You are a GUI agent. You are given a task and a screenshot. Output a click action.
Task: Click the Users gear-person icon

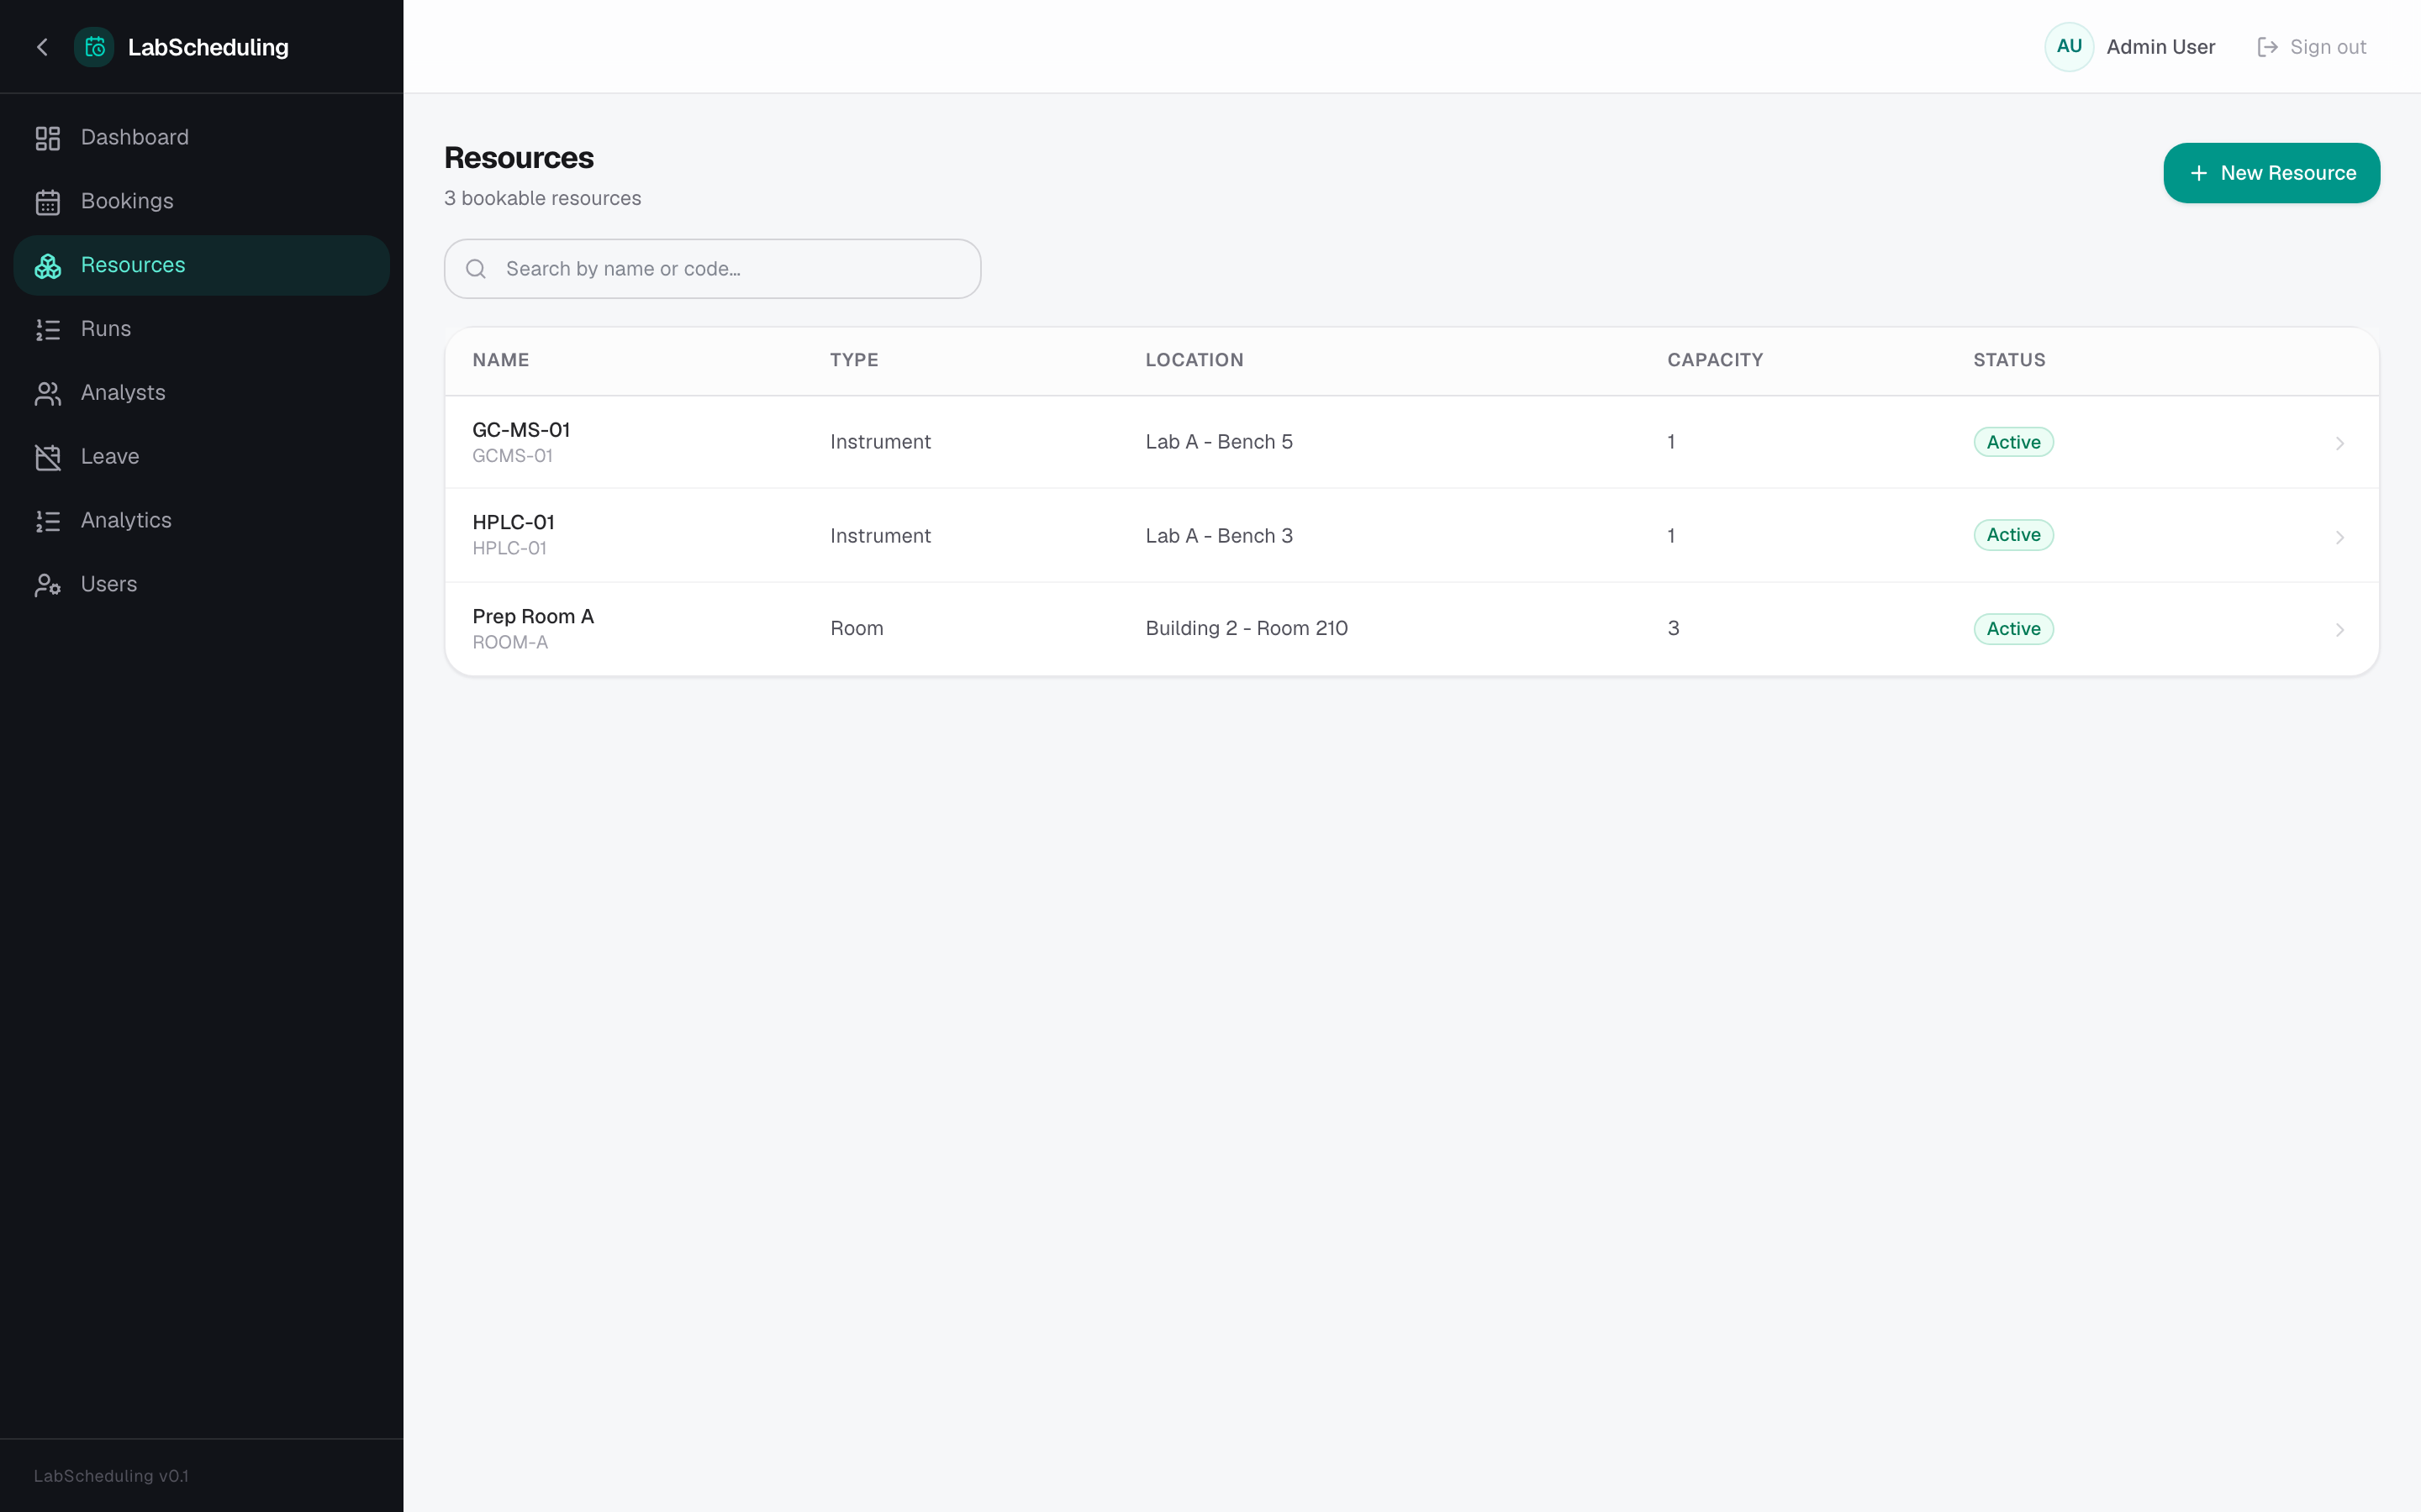click(x=48, y=585)
